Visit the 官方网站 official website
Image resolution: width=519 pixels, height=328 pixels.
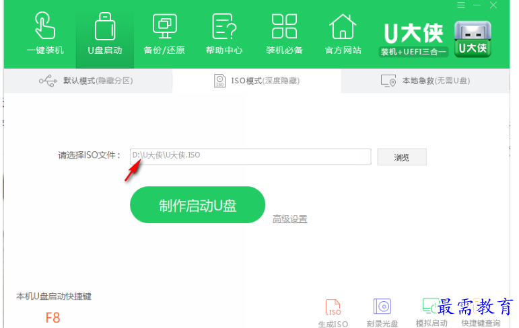pos(343,34)
